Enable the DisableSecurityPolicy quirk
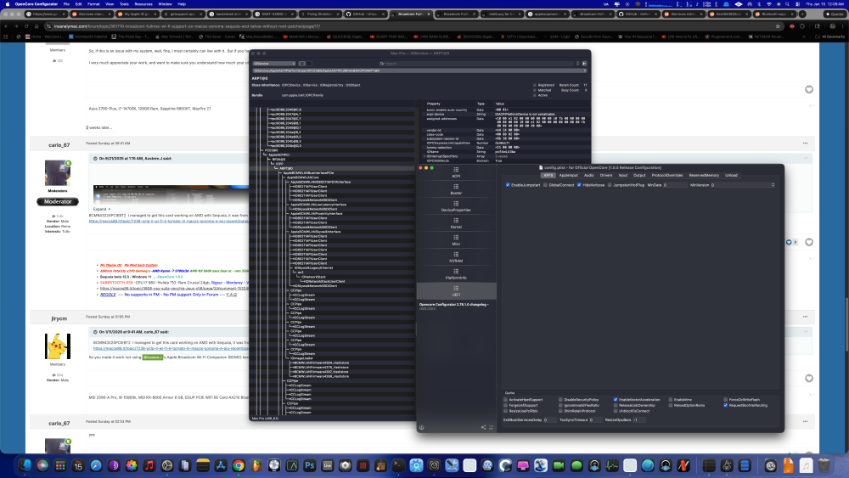 [560, 400]
